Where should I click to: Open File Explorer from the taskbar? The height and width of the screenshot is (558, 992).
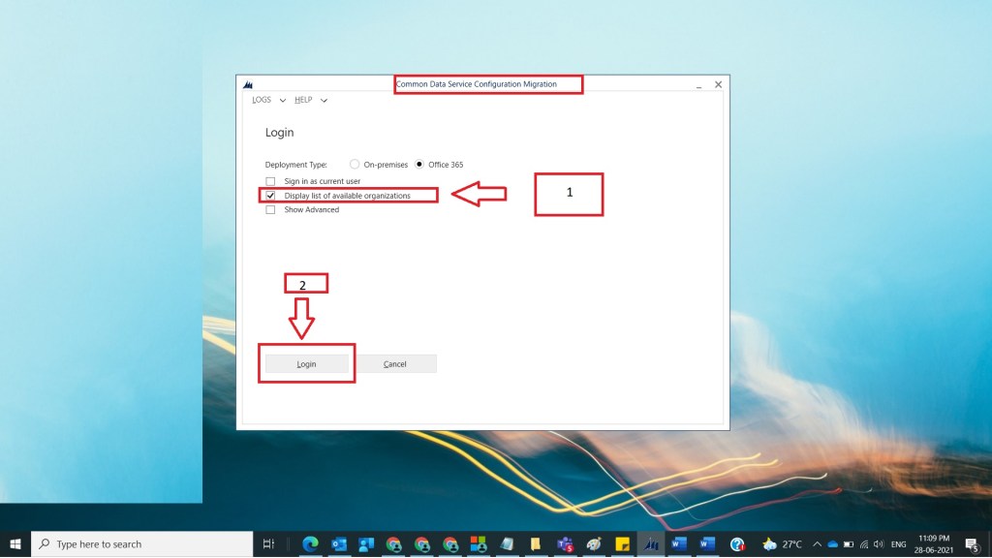point(536,543)
